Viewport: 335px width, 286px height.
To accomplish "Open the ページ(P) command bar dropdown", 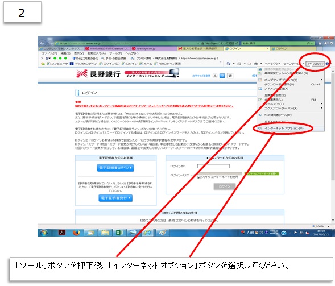I will pyautogui.click(x=272, y=64).
